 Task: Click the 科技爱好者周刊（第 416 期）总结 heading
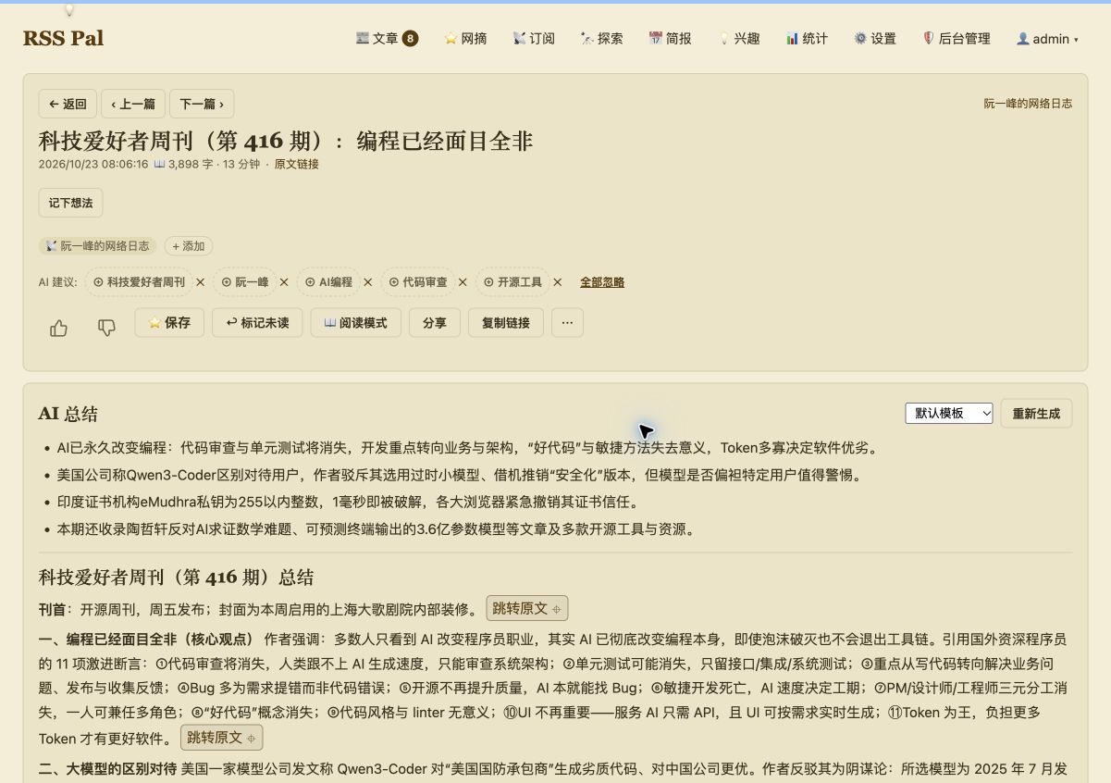pyautogui.click(x=176, y=578)
